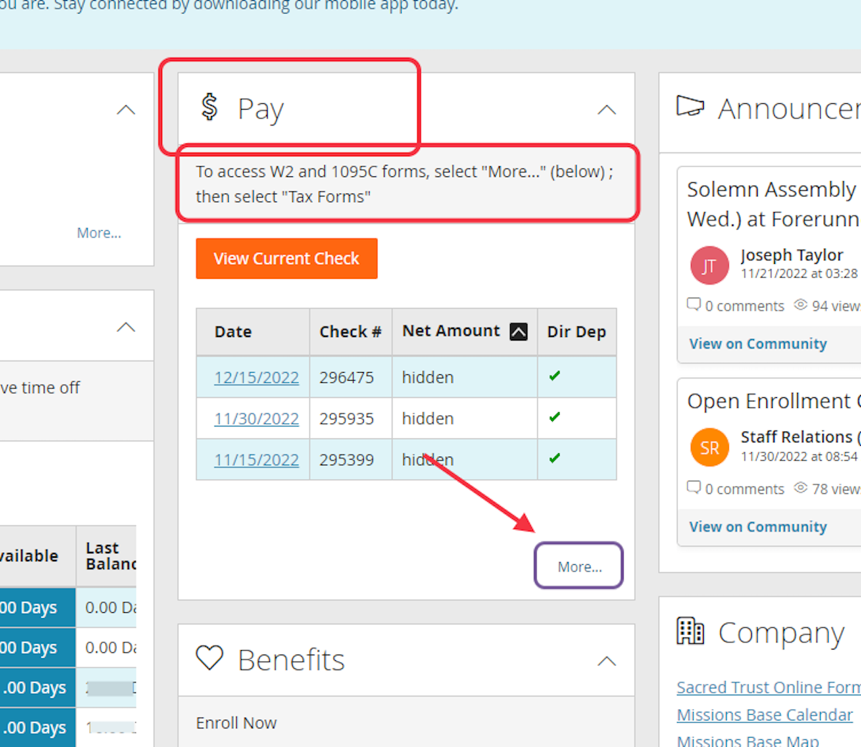861x747 pixels.
Task: Open the Missions Base Calendar link
Action: tap(765, 715)
